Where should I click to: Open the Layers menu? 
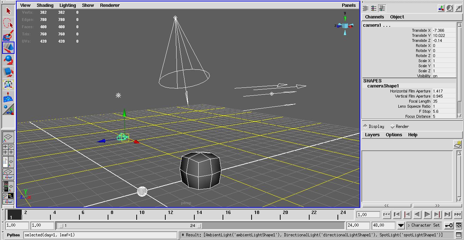372,135
